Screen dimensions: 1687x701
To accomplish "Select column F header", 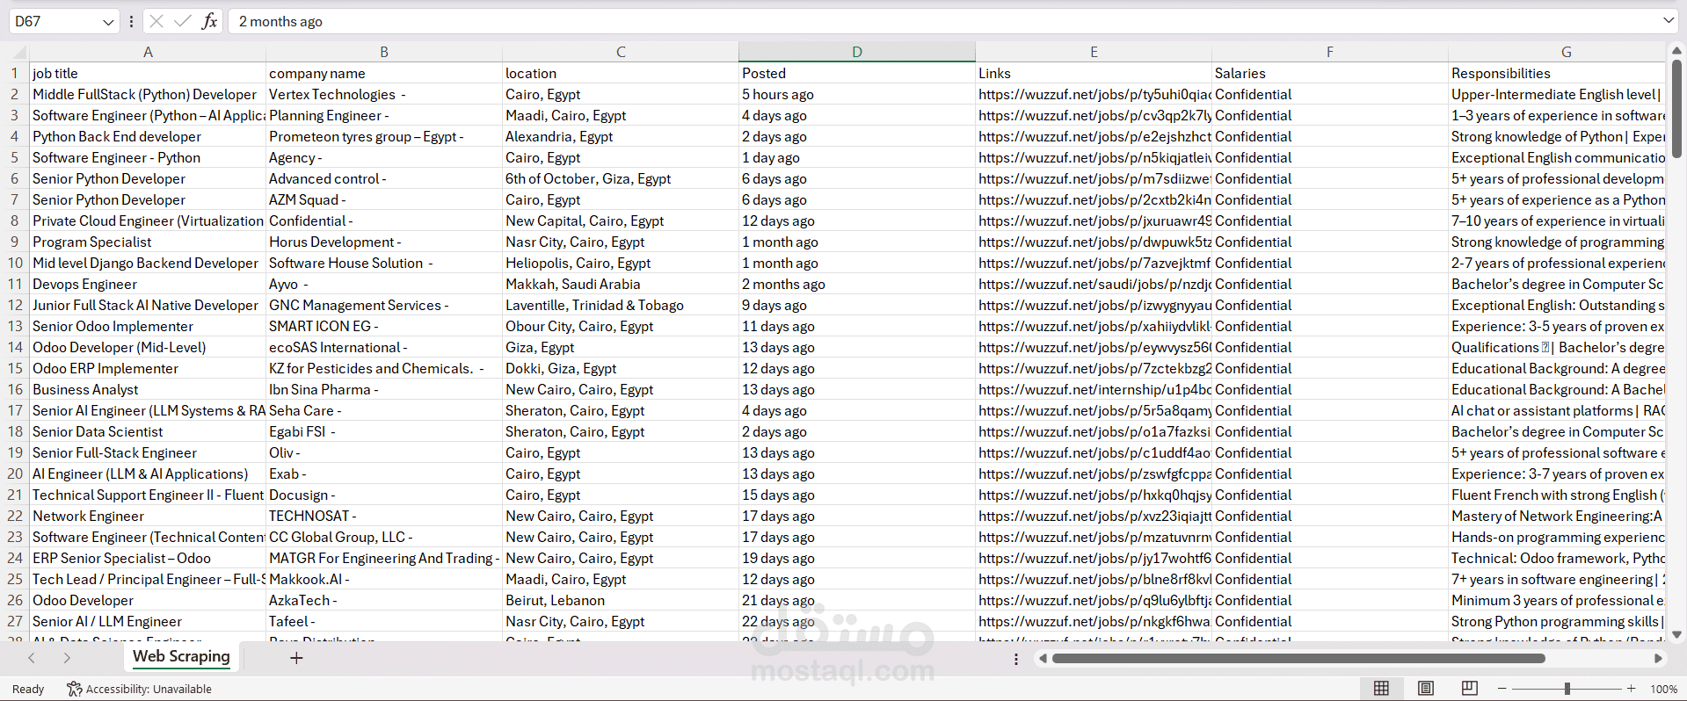I will point(1330,52).
